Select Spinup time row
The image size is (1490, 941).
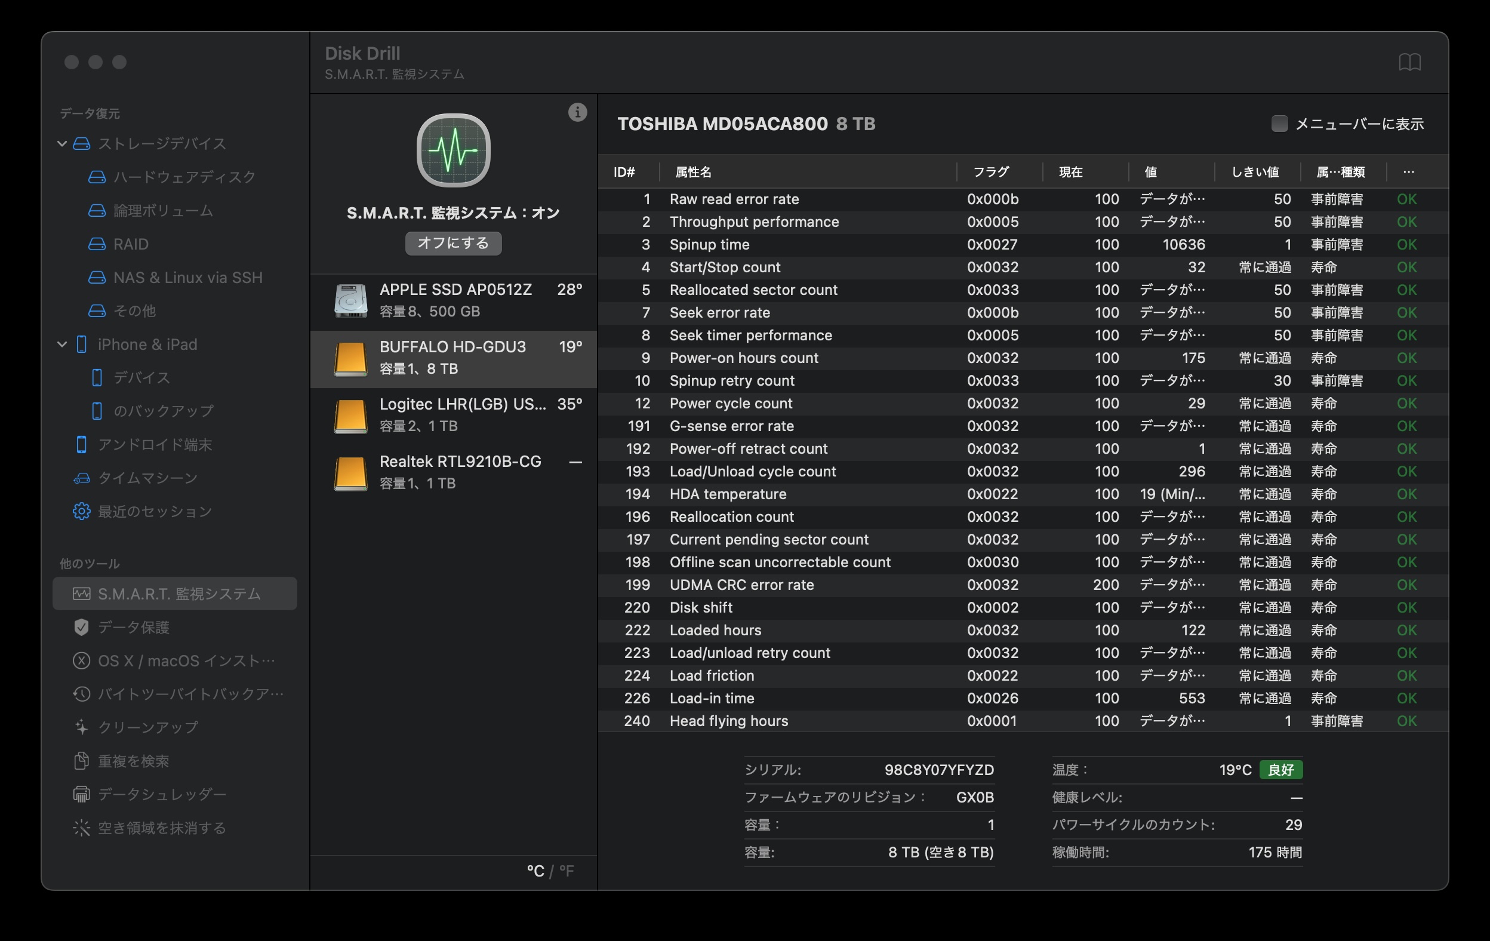click(1023, 245)
